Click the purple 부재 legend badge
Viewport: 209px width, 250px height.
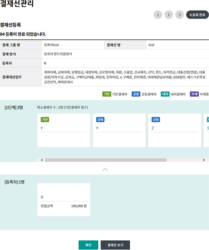(x=194, y=94)
